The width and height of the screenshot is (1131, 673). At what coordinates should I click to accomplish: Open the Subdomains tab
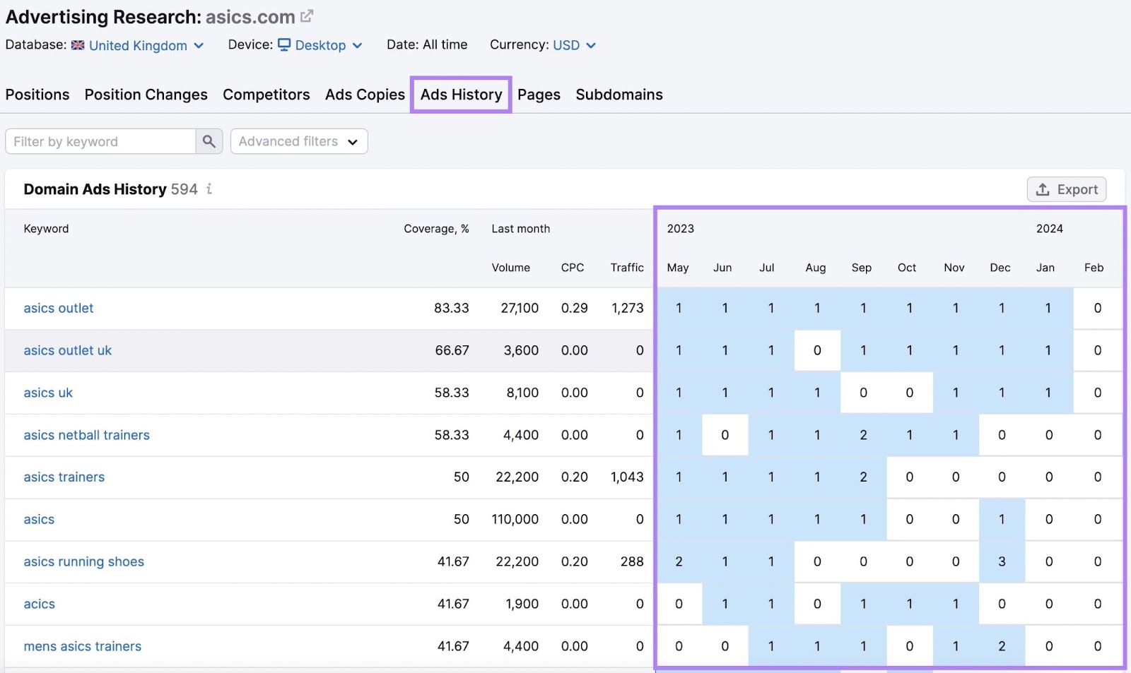[619, 94]
